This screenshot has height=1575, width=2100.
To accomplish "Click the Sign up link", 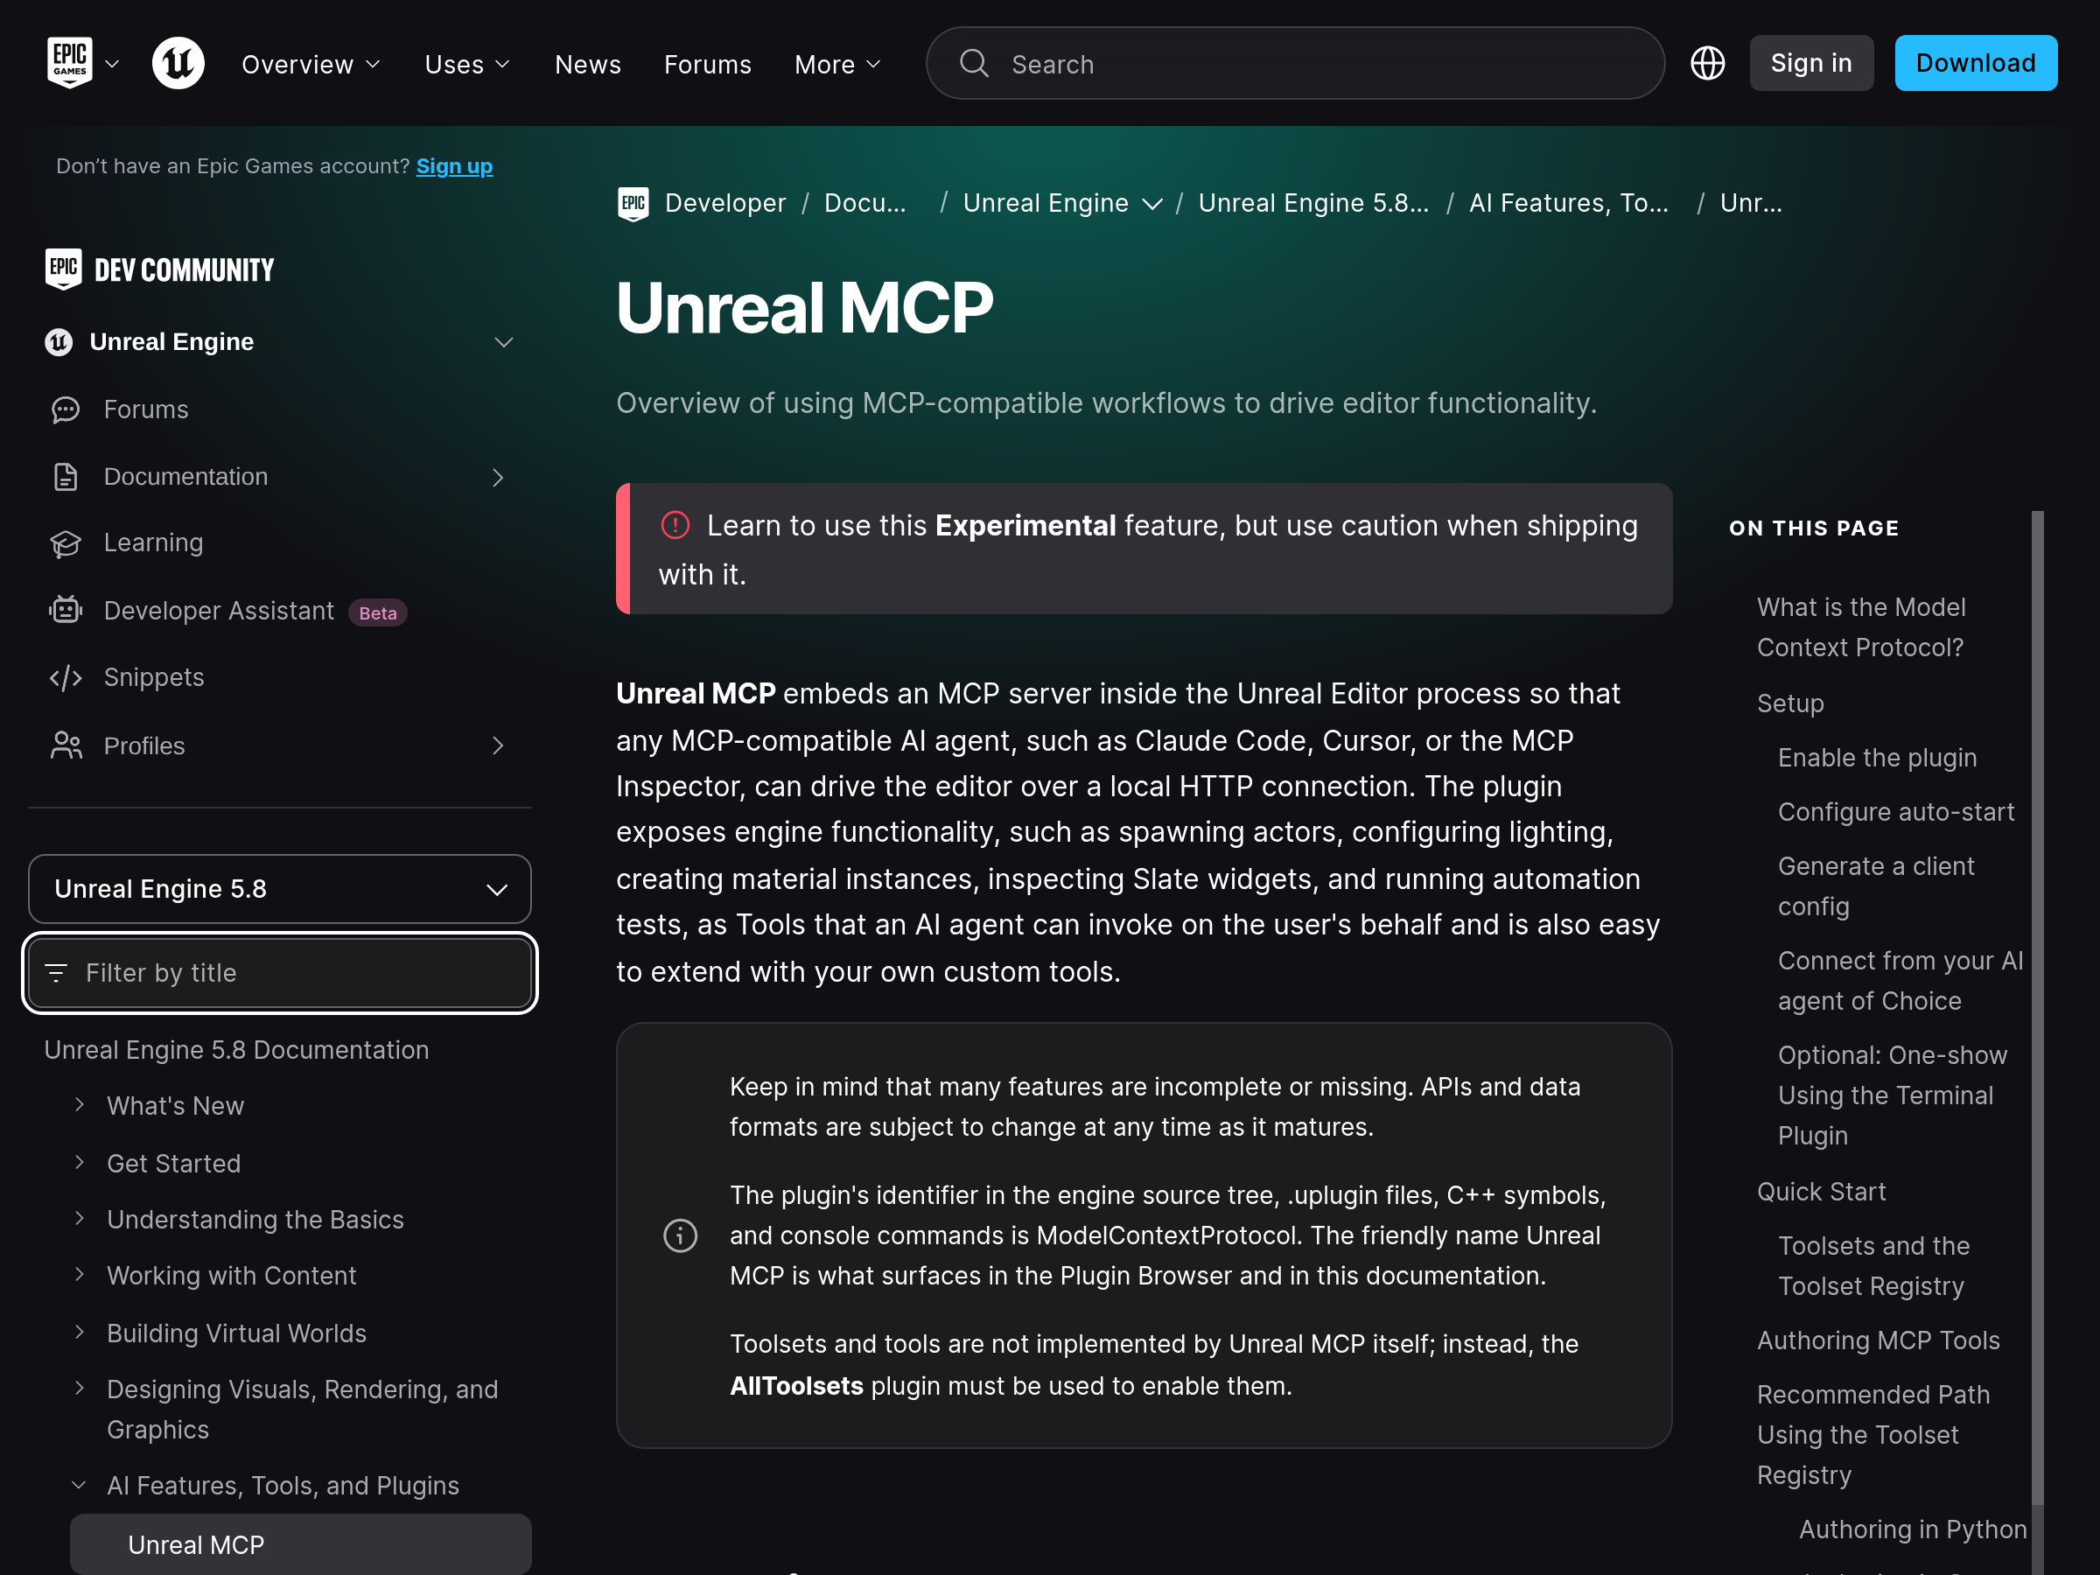I will [455, 166].
